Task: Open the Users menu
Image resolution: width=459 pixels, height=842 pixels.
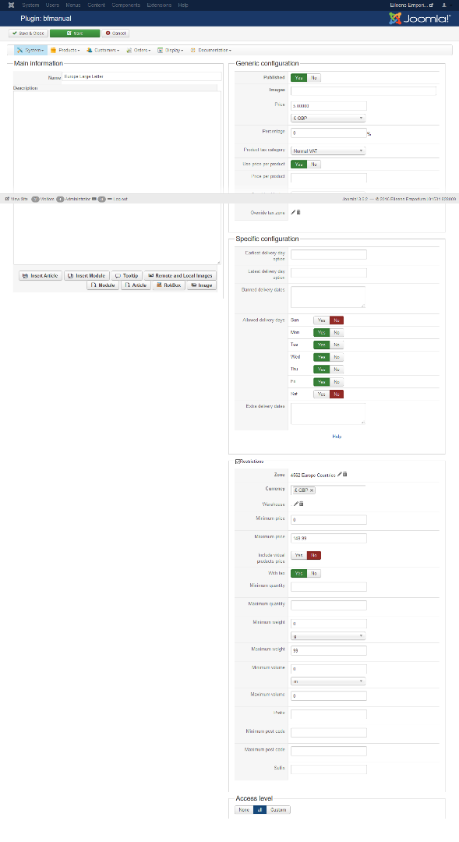Action: click(x=53, y=5)
